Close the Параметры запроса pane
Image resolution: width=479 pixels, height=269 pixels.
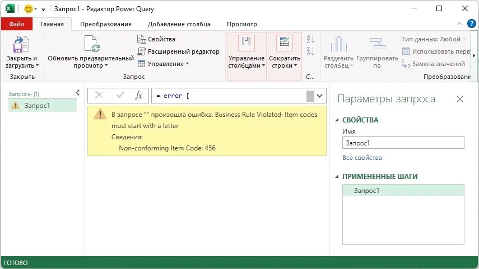point(460,99)
